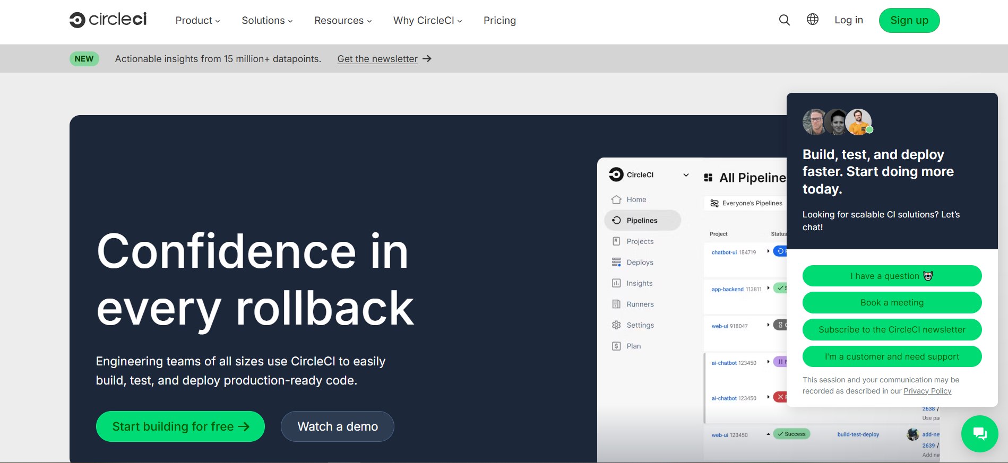Image resolution: width=1008 pixels, height=463 pixels.
Task: Choose Book a meeting in chat
Action: click(892, 302)
